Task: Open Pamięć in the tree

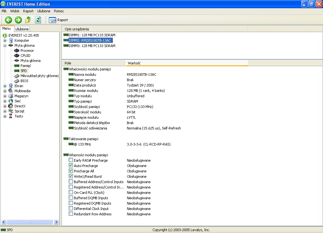Action: 26,66
